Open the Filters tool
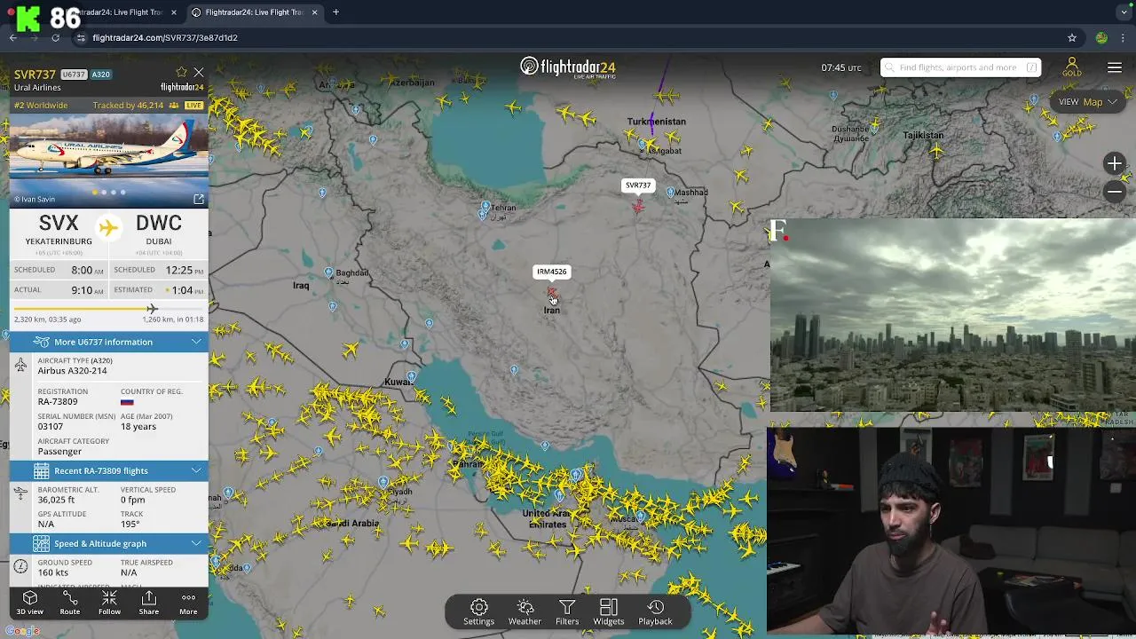The image size is (1136, 639). 567,612
